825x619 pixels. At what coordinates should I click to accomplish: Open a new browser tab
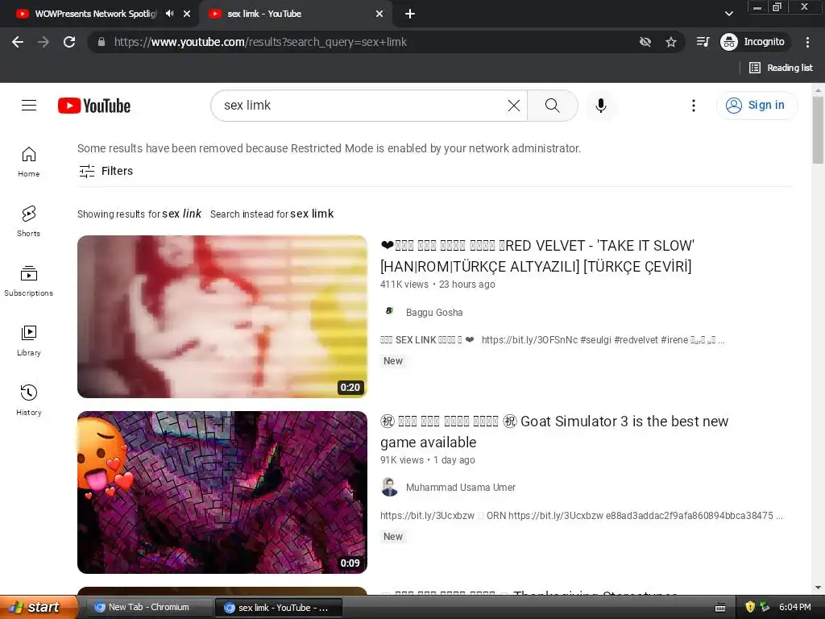tap(410, 15)
